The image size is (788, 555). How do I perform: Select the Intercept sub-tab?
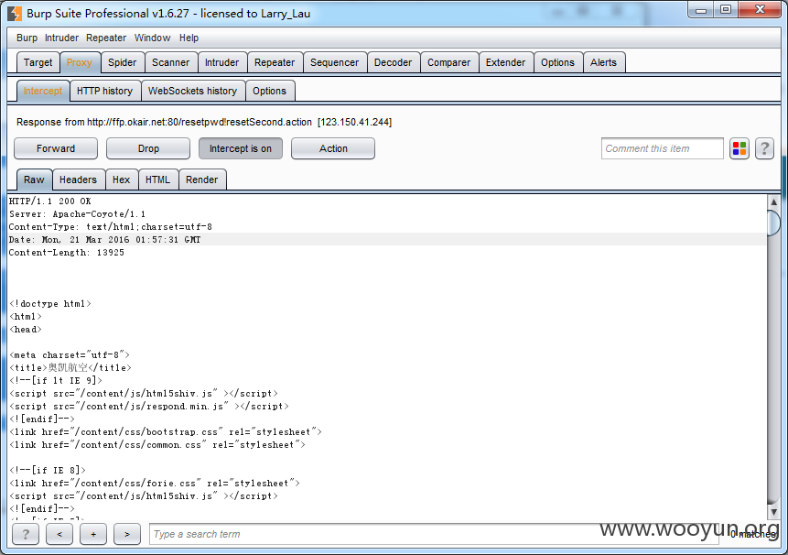click(43, 91)
